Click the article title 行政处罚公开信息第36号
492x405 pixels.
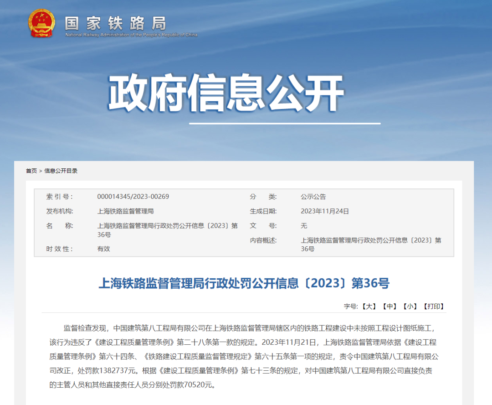click(x=244, y=283)
